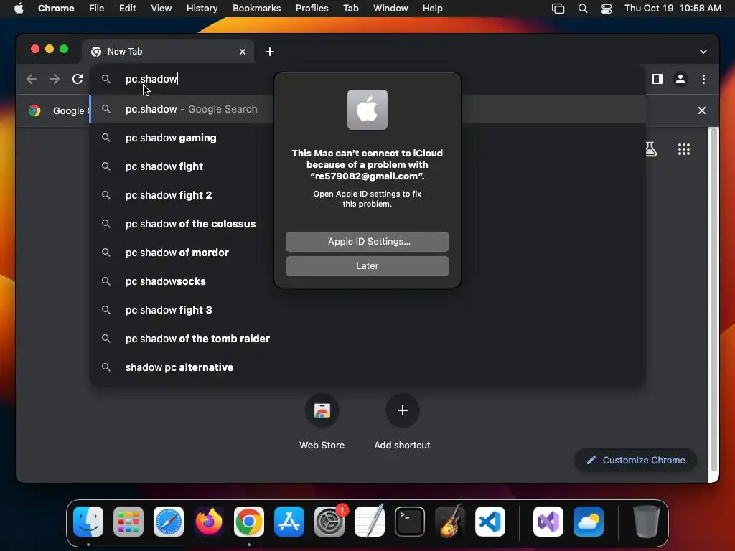Open Launchpad from the Dock

(128, 522)
